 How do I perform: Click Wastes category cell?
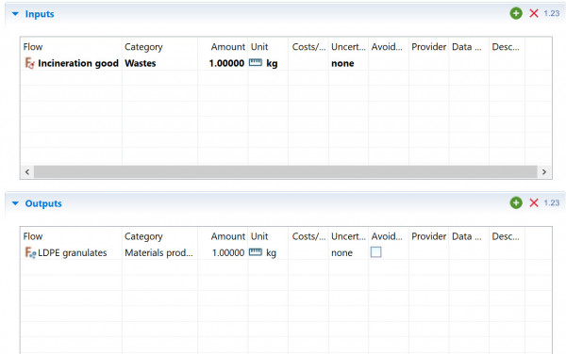click(x=141, y=63)
